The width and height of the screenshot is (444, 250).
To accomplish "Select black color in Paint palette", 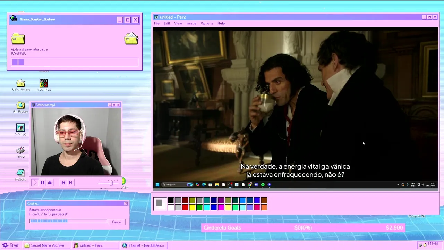I will click(x=171, y=200).
